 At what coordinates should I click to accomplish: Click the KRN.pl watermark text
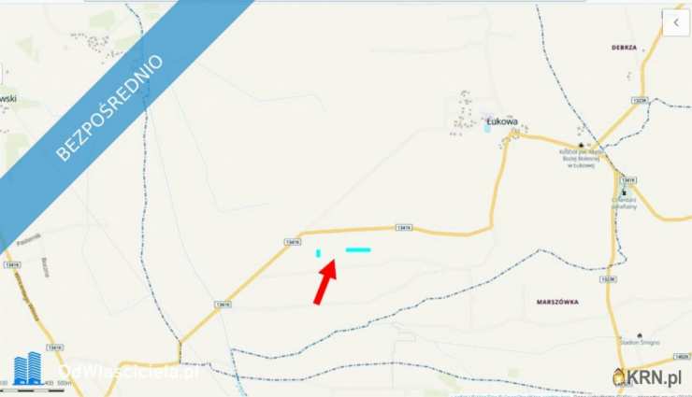[x=654, y=377]
